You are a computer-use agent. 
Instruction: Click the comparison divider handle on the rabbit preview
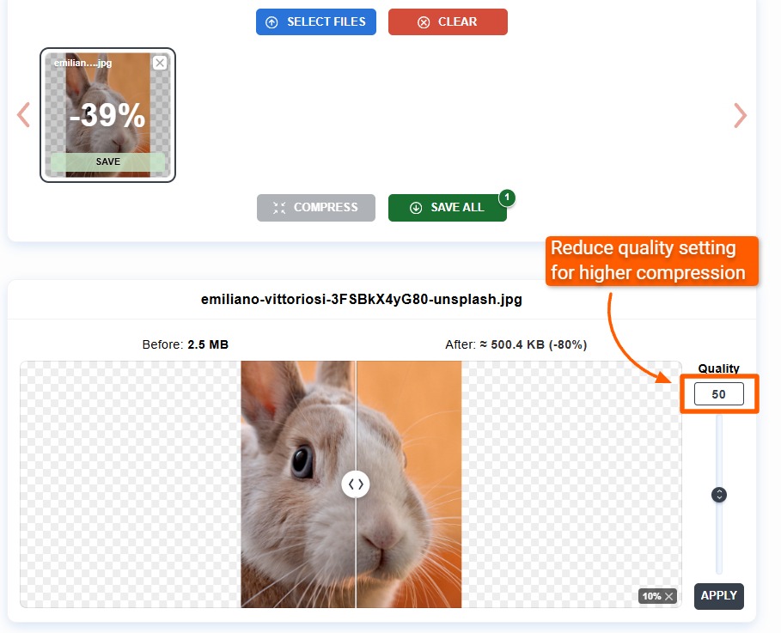click(x=356, y=484)
